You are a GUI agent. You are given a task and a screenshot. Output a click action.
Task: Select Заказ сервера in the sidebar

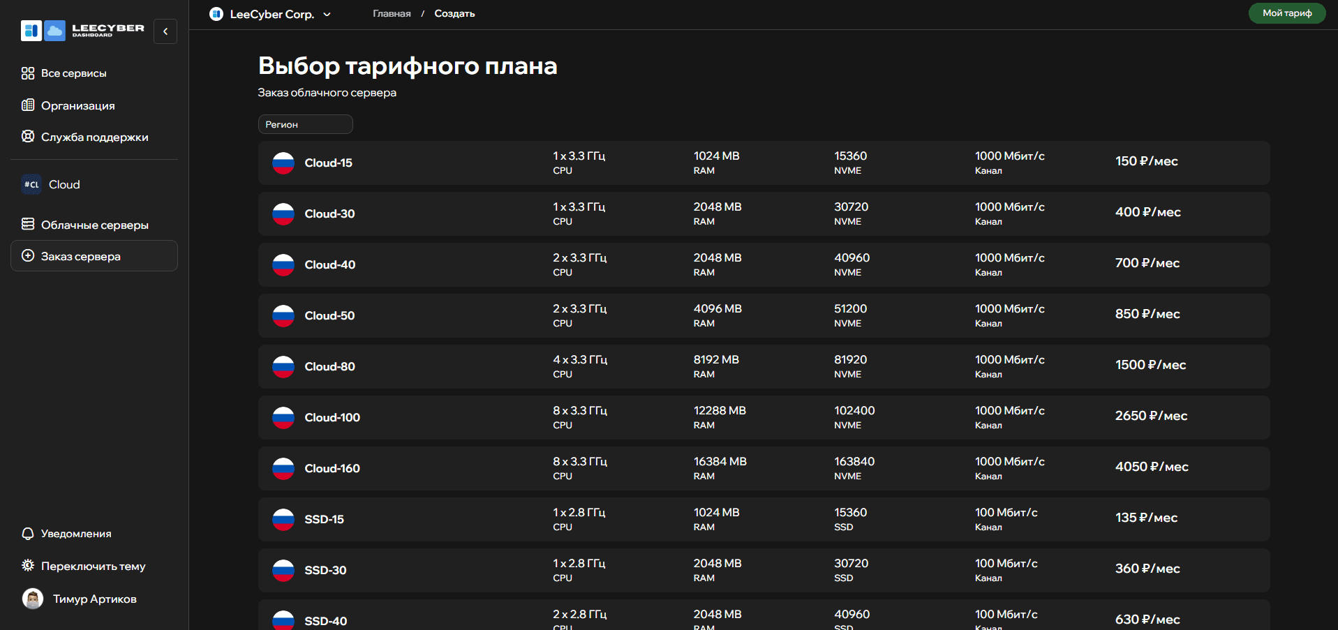pyautogui.click(x=94, y=256)
